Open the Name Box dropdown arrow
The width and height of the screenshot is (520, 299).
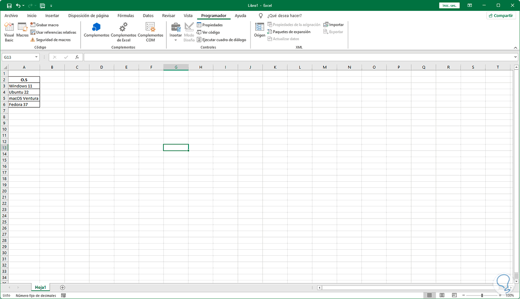coord(36,57)
